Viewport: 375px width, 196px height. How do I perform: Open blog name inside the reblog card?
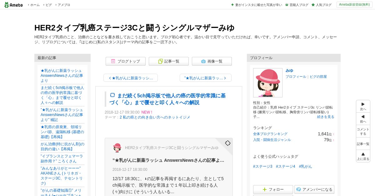coord(172,148)
